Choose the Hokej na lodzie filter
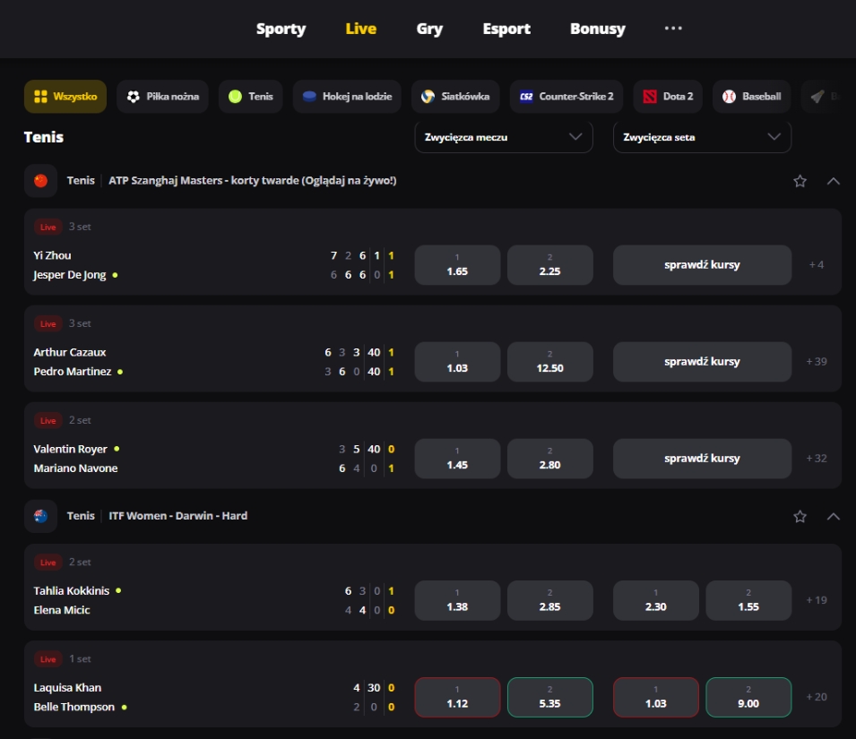 tap(346, 97)
